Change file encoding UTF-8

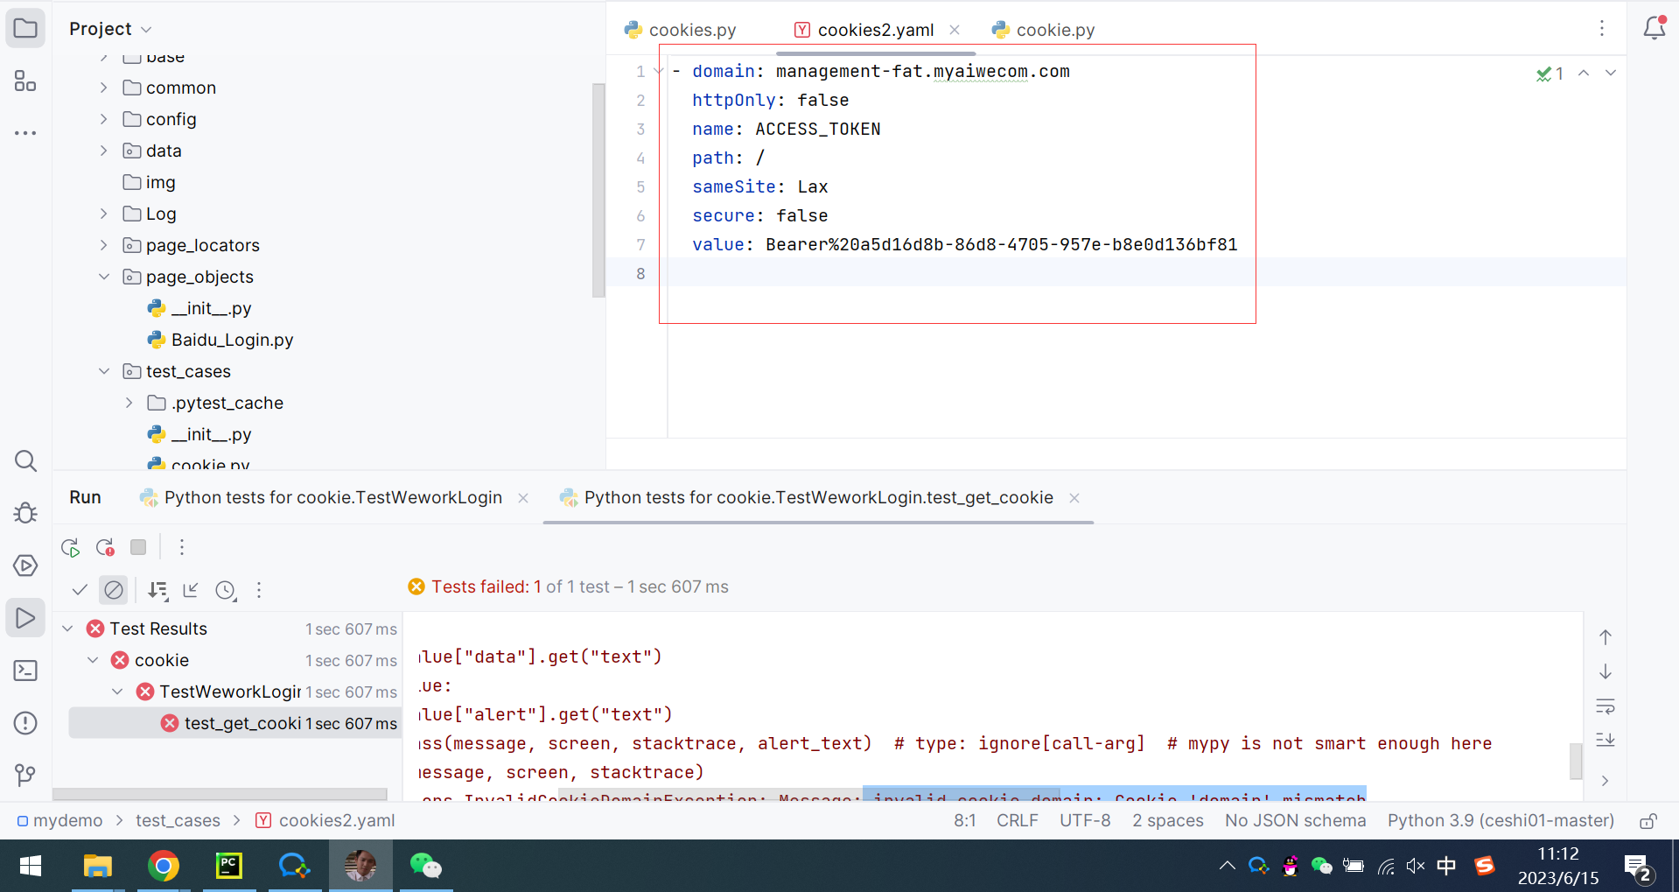pos(1085,820)
